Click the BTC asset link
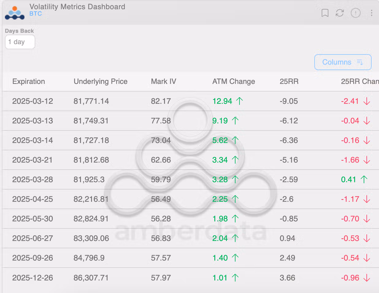 pos(36,14)
